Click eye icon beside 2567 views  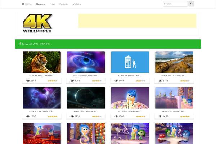click(x=28, y=116)
